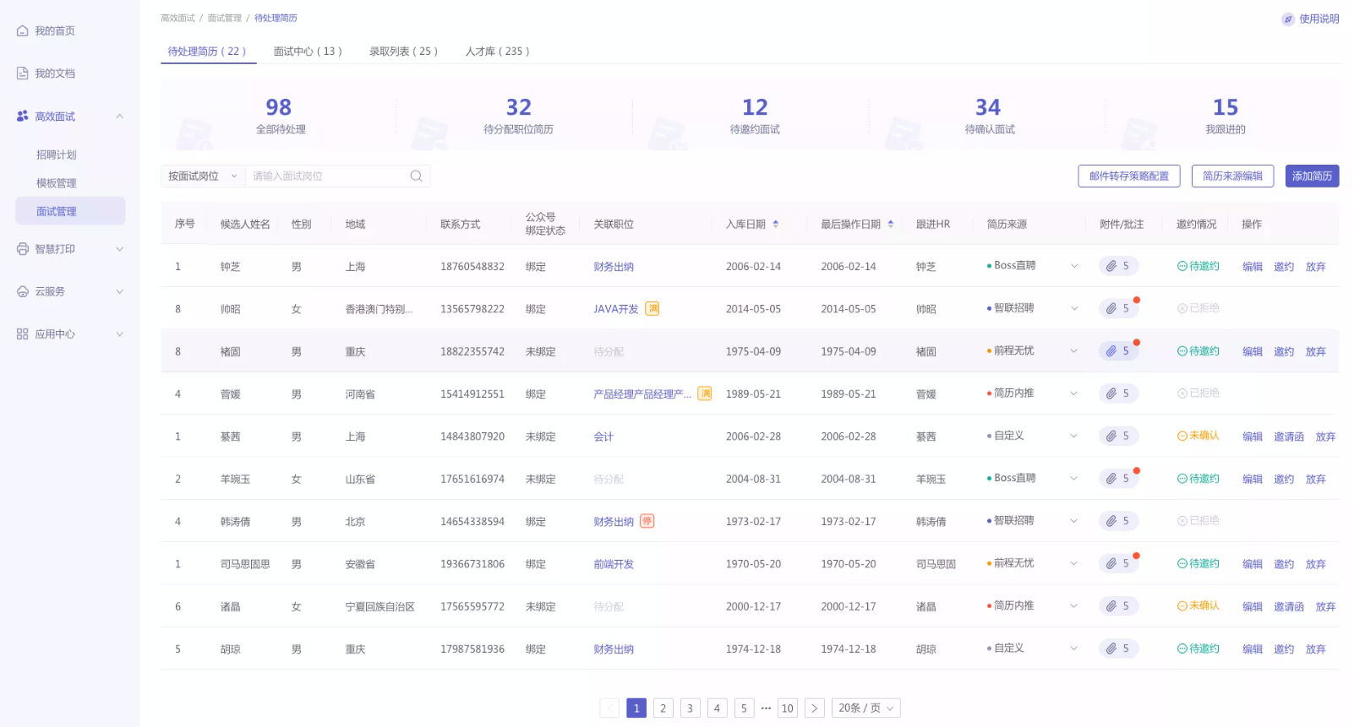The height and width of the screenshot is (727, 1354).
Task: Open resume source dropdown for 钟芝 (Boss直聘)
Action: (1074, 266)
